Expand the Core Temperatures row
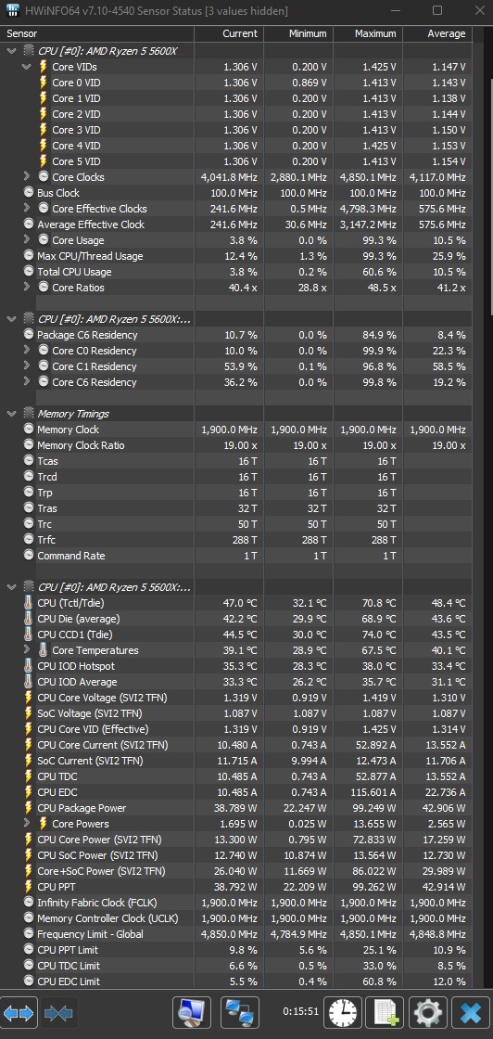 (x=27, y=650)
